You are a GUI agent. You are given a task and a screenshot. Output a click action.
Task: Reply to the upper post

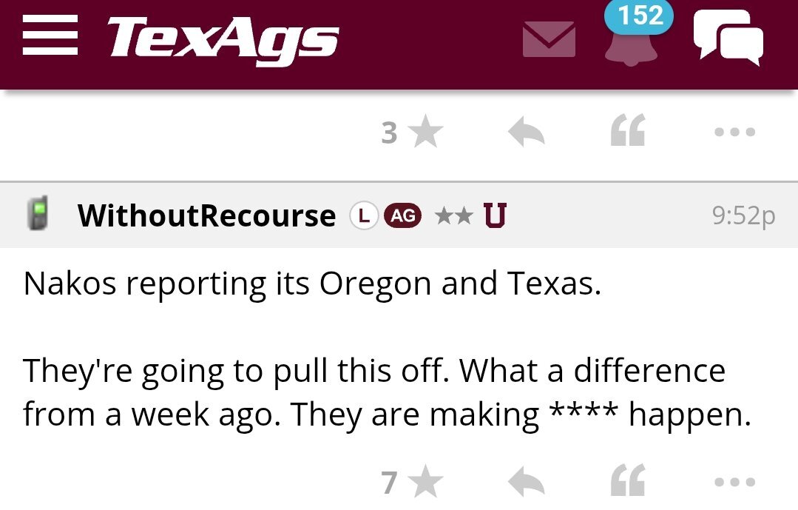coord(527,133)
